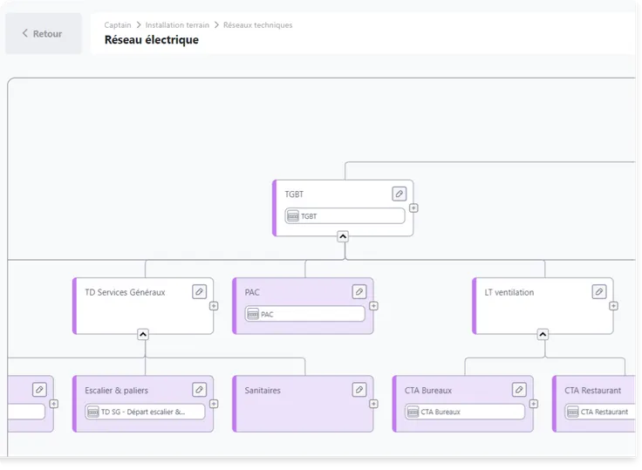The height and width of the screenshot is (470, 642).
Task: Edit the Escalier & paliers node
Action: [200, 390]
